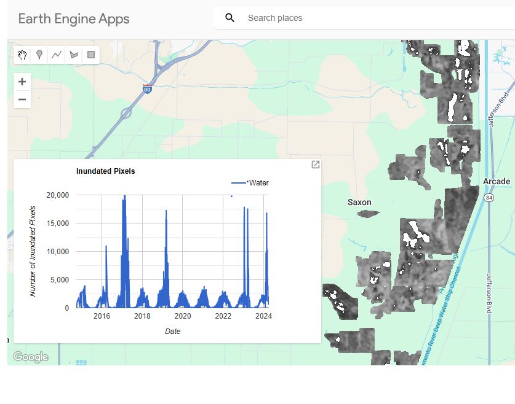Image resolution: width=515 pixels, height=404 pixels.
Task: Click the Inundated Pixels chart title
Action: (105, 171)
